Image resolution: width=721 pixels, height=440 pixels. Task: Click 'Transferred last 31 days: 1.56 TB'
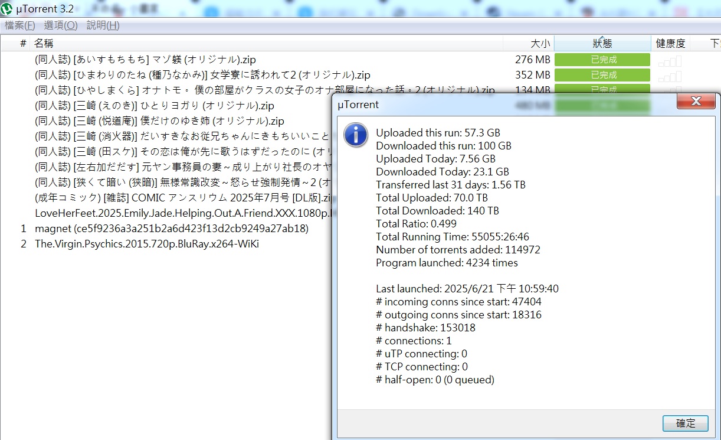coord(451,185)
